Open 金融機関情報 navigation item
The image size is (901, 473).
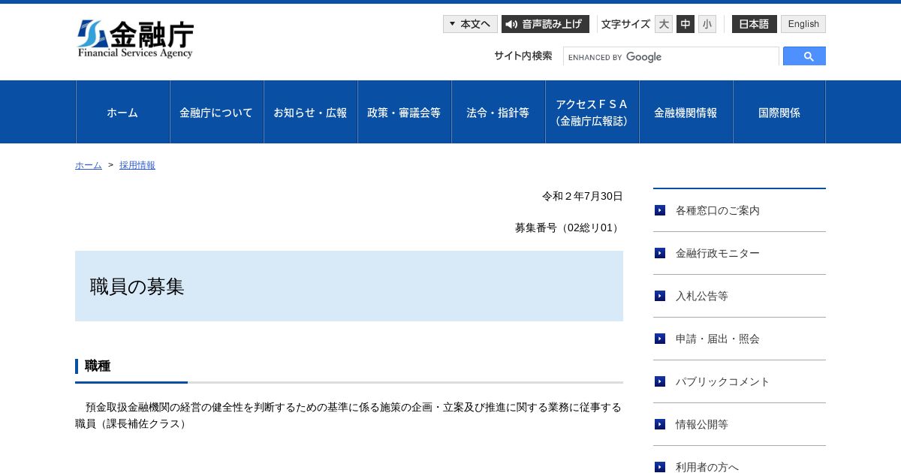point(686,112)
